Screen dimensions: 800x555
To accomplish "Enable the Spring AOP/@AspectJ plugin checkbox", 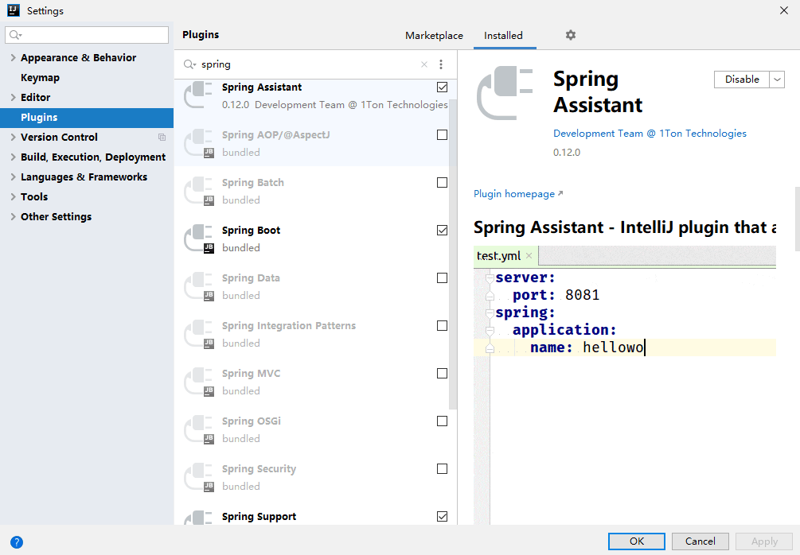I will coord(443,134).
